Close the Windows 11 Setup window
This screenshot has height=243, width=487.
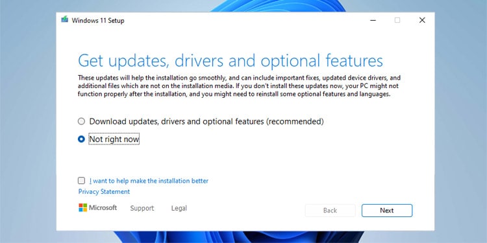tap(422, 20)
